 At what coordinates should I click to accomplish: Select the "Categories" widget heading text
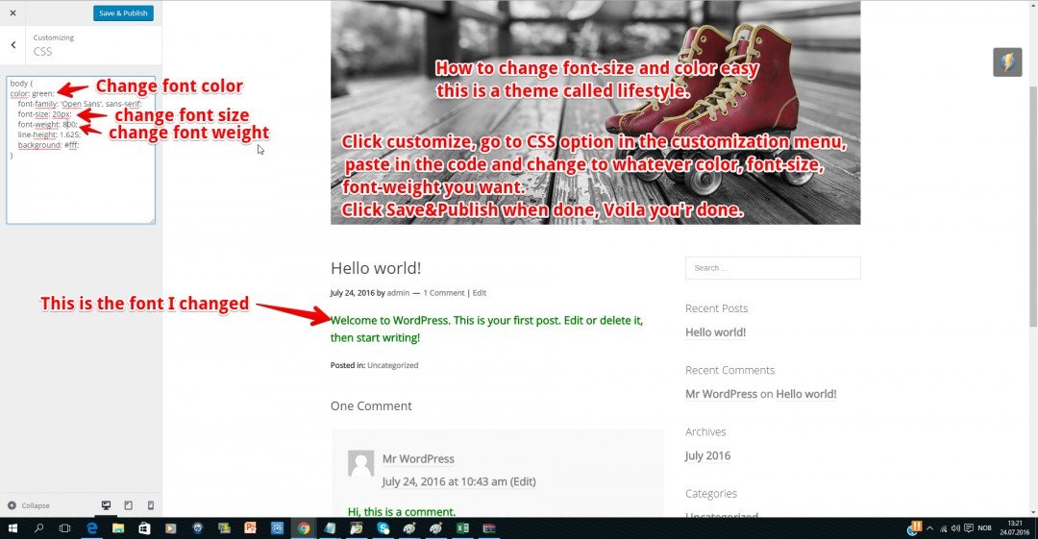pyautogui.click(x=711, y=493)
